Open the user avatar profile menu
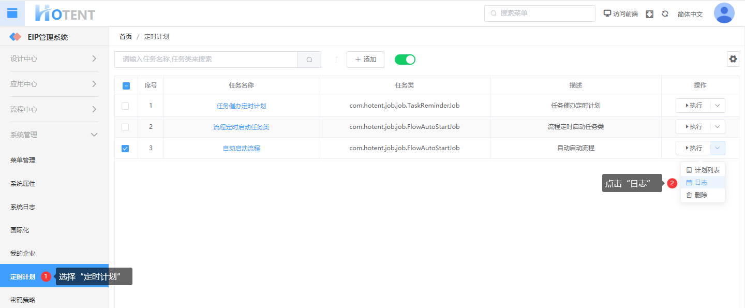 click(x=724, y=13)
